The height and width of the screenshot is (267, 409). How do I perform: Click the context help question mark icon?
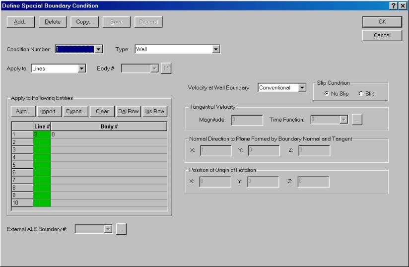[x=394, y=5]
